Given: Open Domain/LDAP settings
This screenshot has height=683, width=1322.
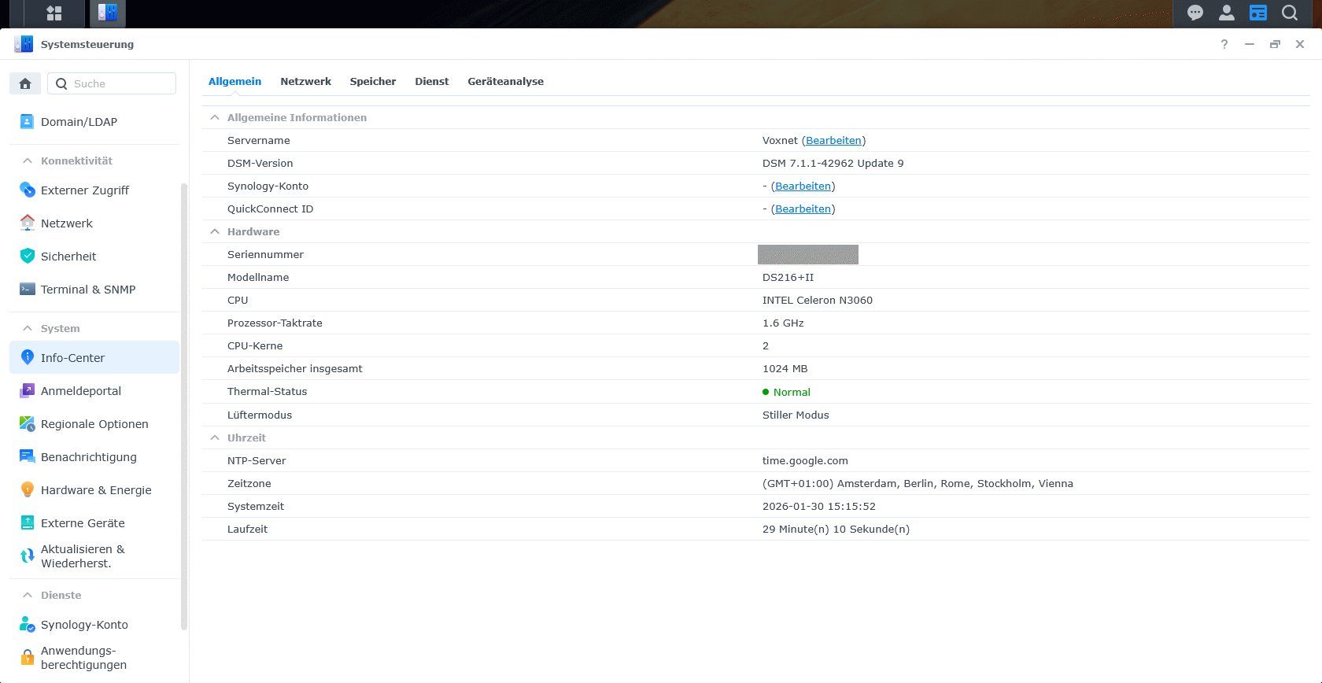Looking at the screenshot, I should [94, 122].
